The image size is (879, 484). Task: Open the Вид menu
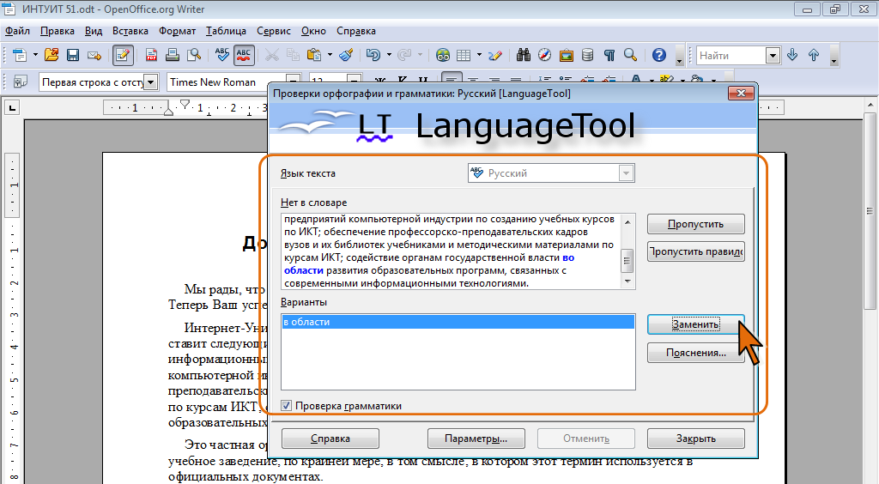click(94, 32)
